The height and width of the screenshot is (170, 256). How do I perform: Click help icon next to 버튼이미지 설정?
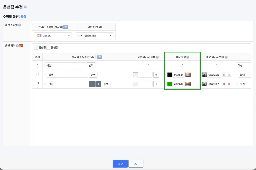pyautogui.click(x=157, y=57)
